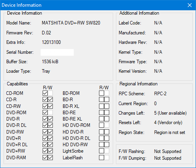Toggle the CD-R write checkbox
196x168 pixels.
click(50, 100)
